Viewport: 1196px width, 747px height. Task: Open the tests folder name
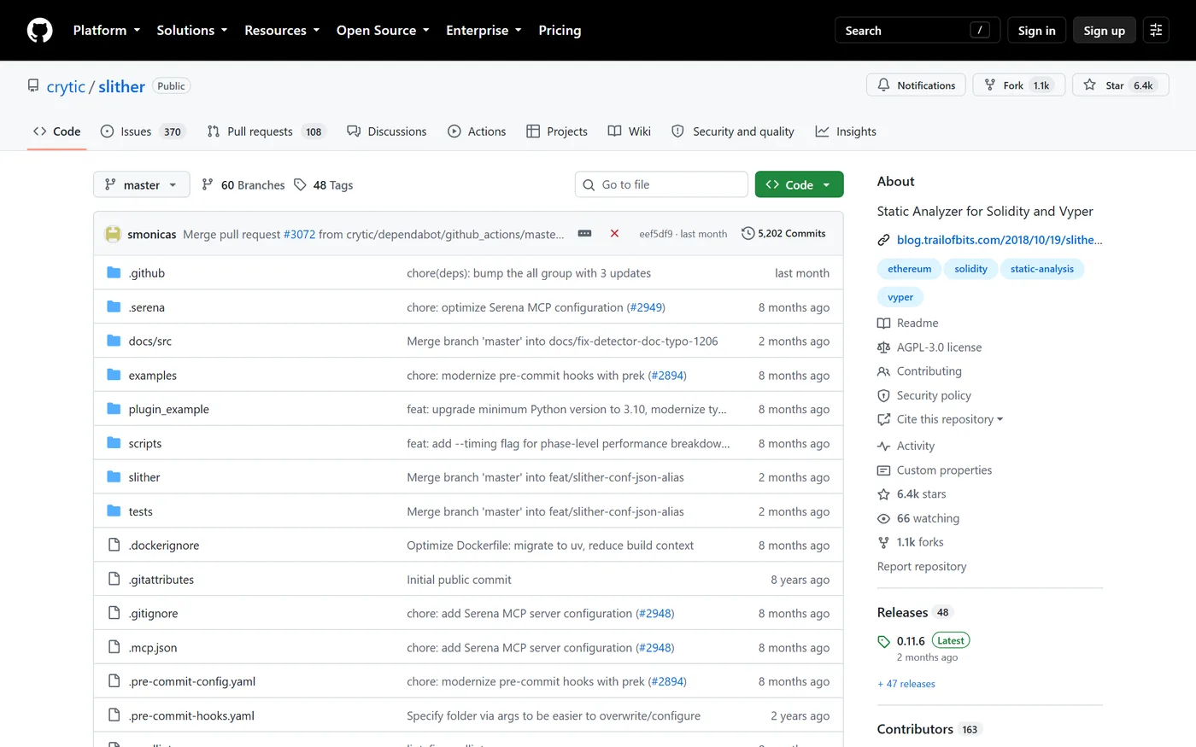(x=141, y=511)
